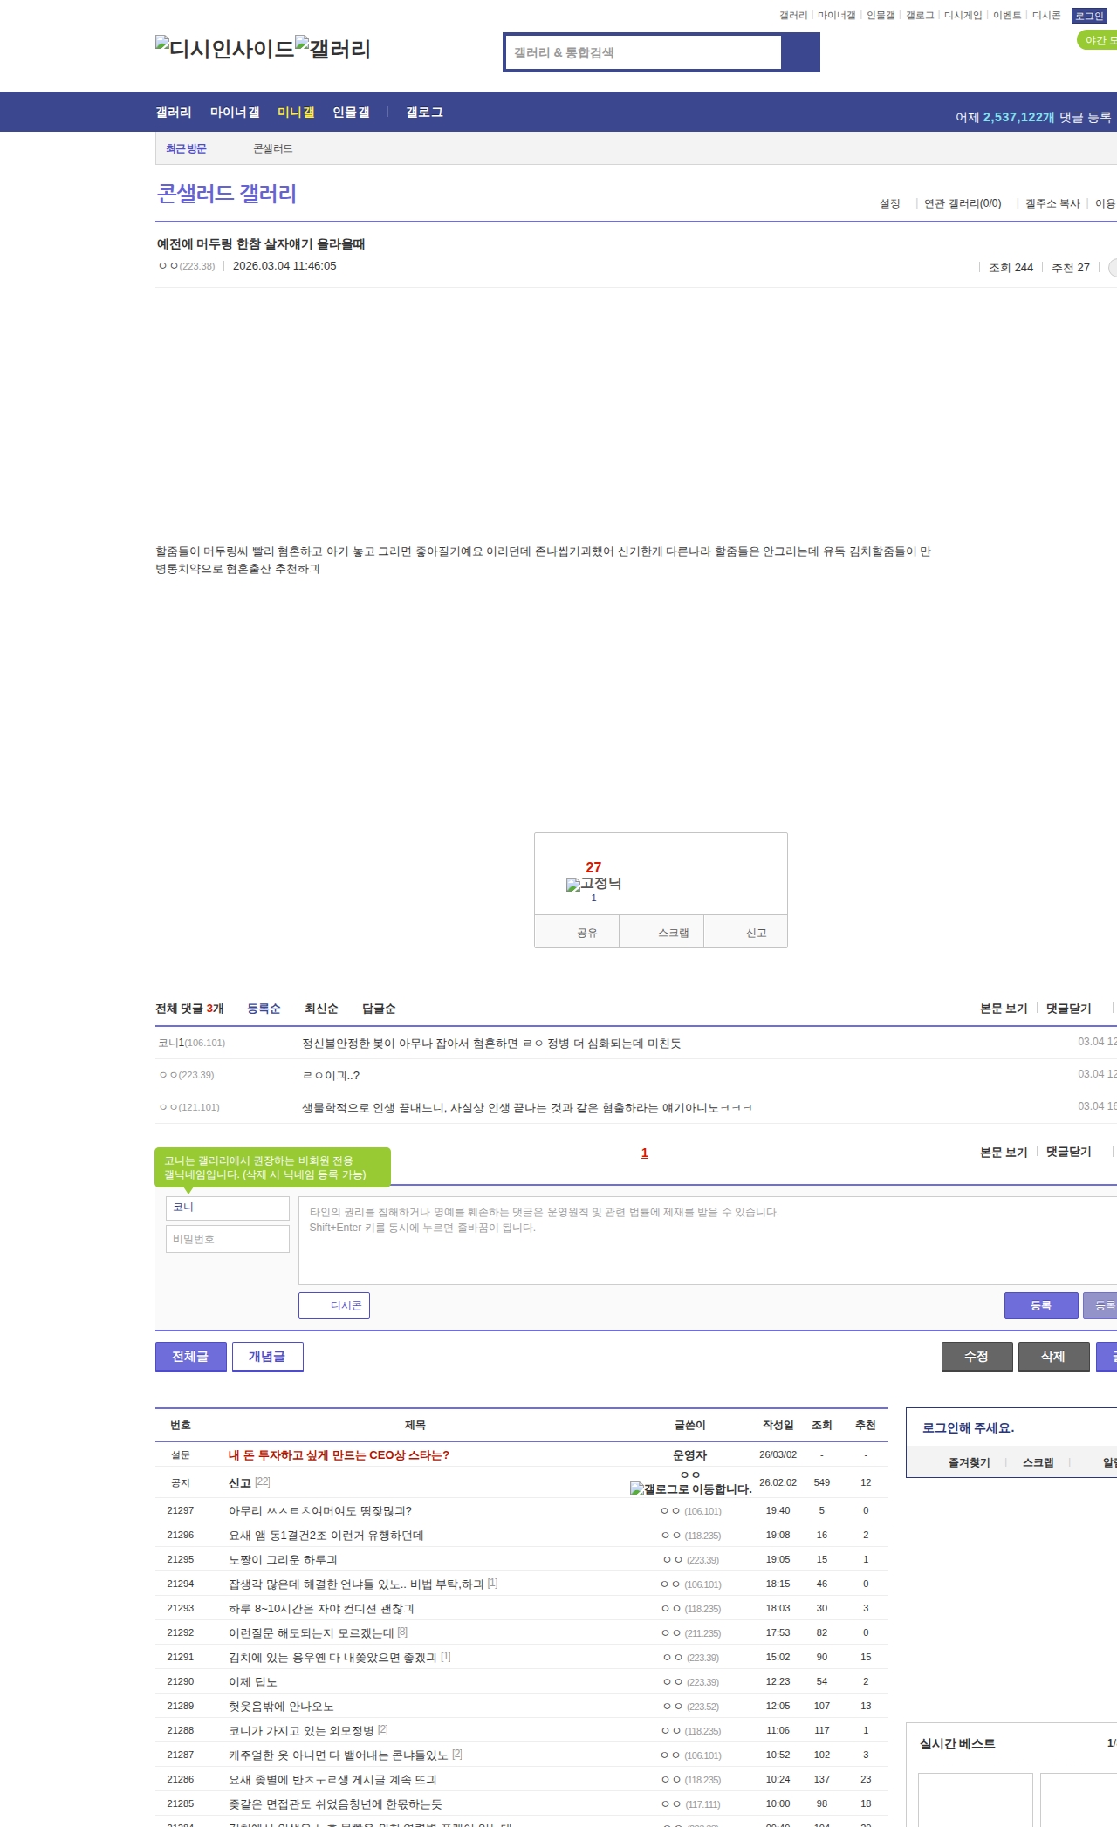
Task: Open the 설정 dropdown of the gallery
Action: [x=890, y=203]
